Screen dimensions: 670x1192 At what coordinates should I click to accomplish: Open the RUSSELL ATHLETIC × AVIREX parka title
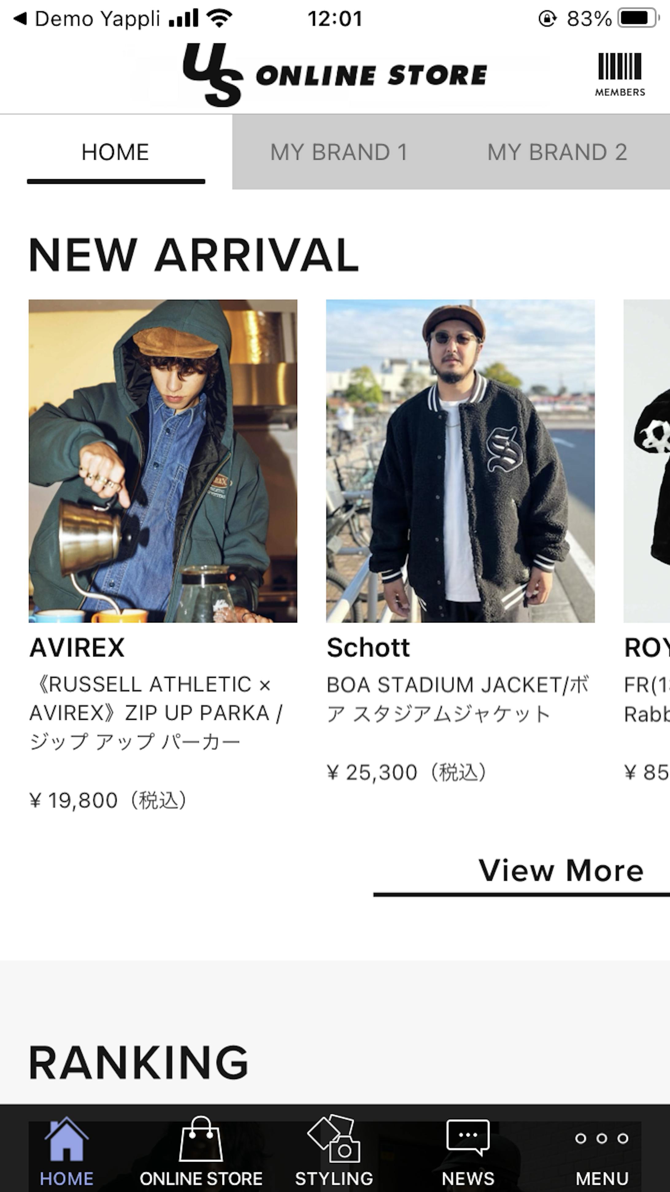coord(155,713)
